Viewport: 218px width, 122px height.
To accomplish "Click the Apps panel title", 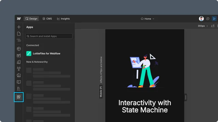I will (30, 27).
